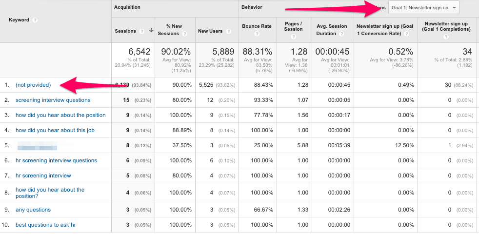Open 'how did you hear about the position' row 3 link
Image resolution: width=479 pixels, height=234 pixels.
click(x=60, y=115)
